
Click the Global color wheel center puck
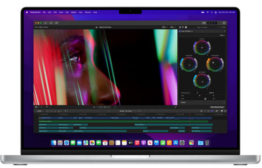202,47
